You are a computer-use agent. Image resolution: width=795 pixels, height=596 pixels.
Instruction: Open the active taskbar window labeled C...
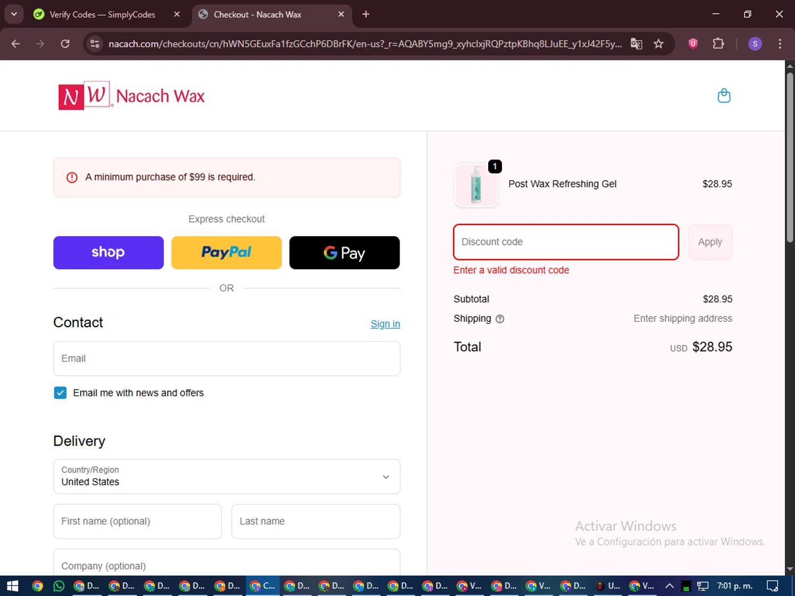(x=263, y=586)
